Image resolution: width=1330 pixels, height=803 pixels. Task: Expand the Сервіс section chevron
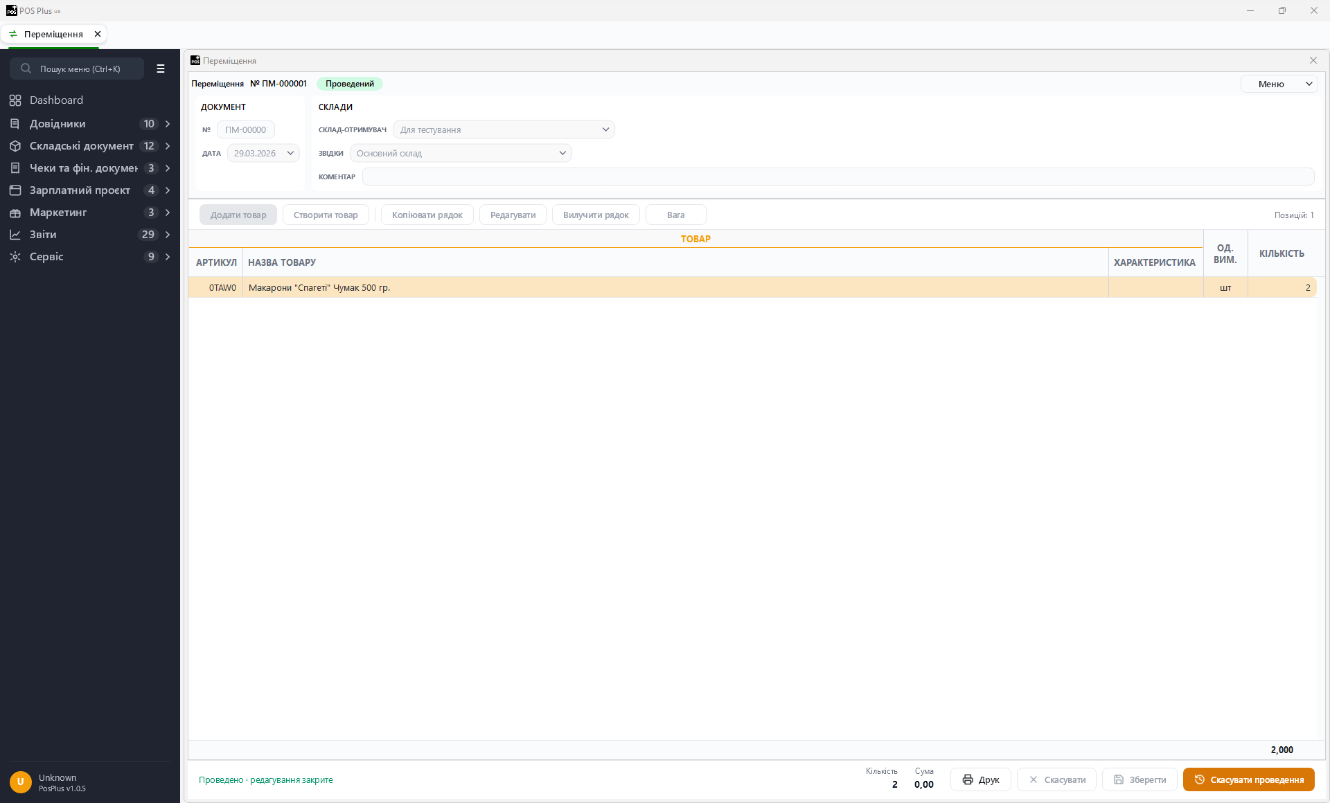tap(168, 257)
